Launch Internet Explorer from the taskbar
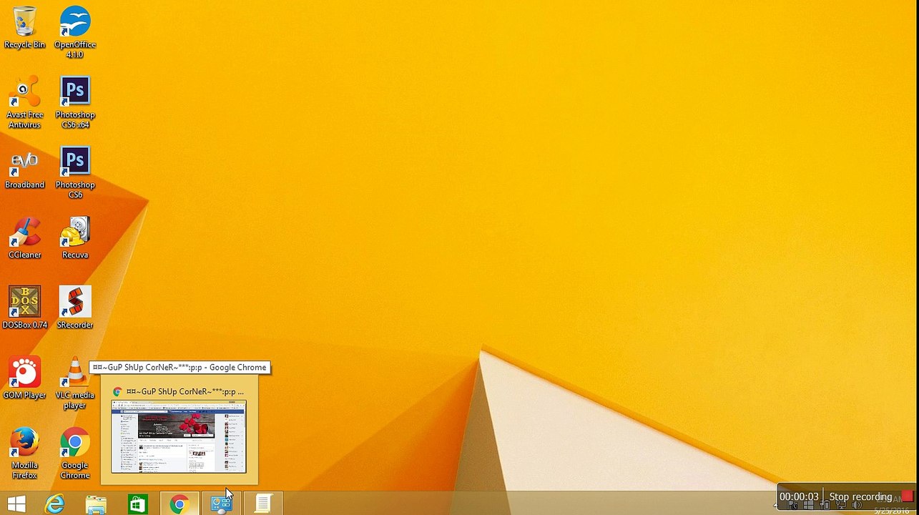This screenshot has width=919, height=515. click(x=55, y=504)
